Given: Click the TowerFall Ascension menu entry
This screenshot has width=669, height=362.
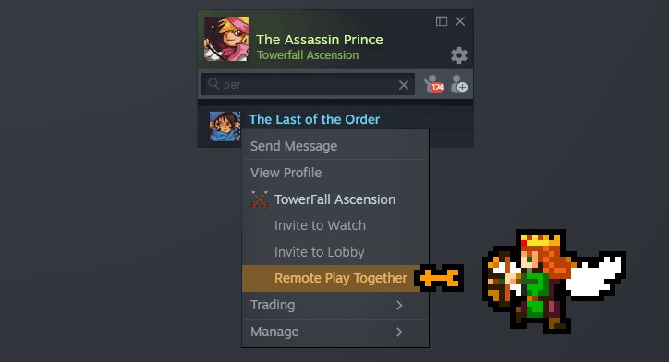Looking at the screenshot, I should [335, 199].
